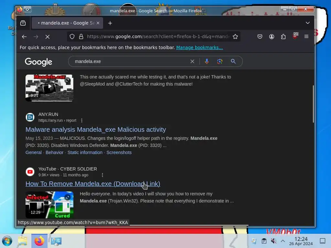This screenshot has width=331, height=248.
Task: Go back to the previous page
Action: click(x=24, y=37)
